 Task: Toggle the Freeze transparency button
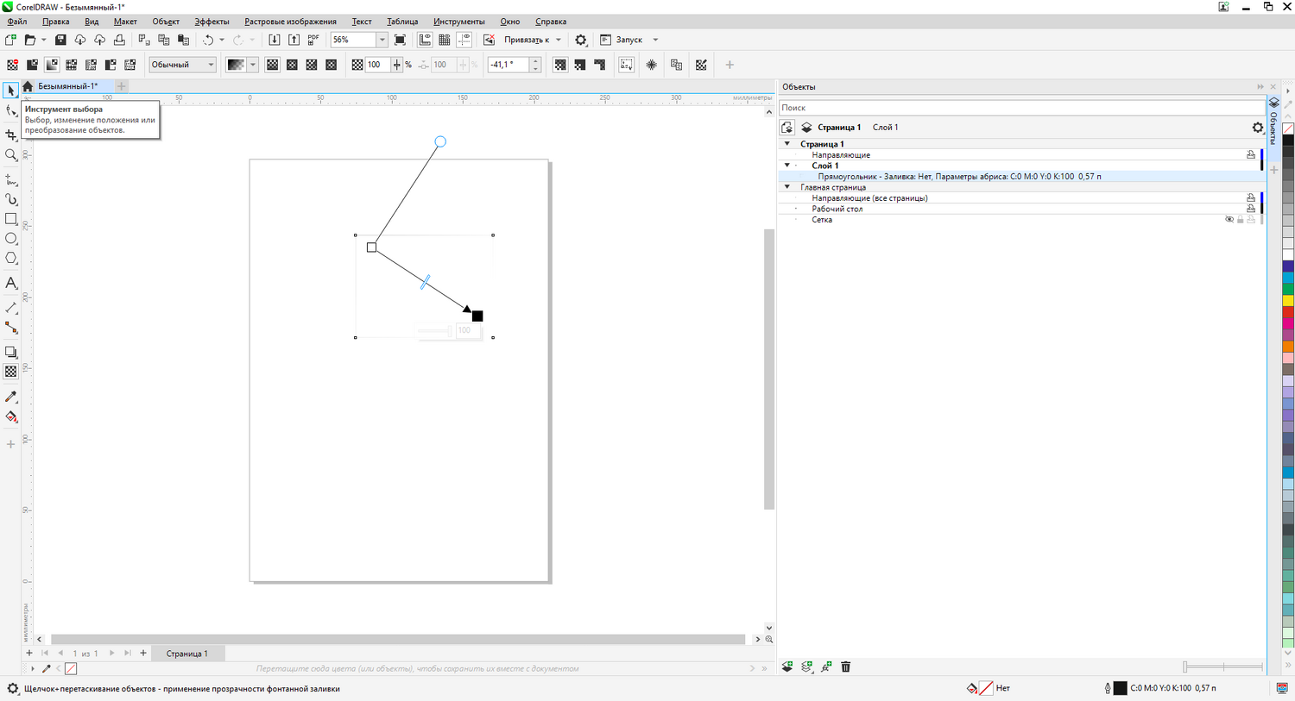652,65
